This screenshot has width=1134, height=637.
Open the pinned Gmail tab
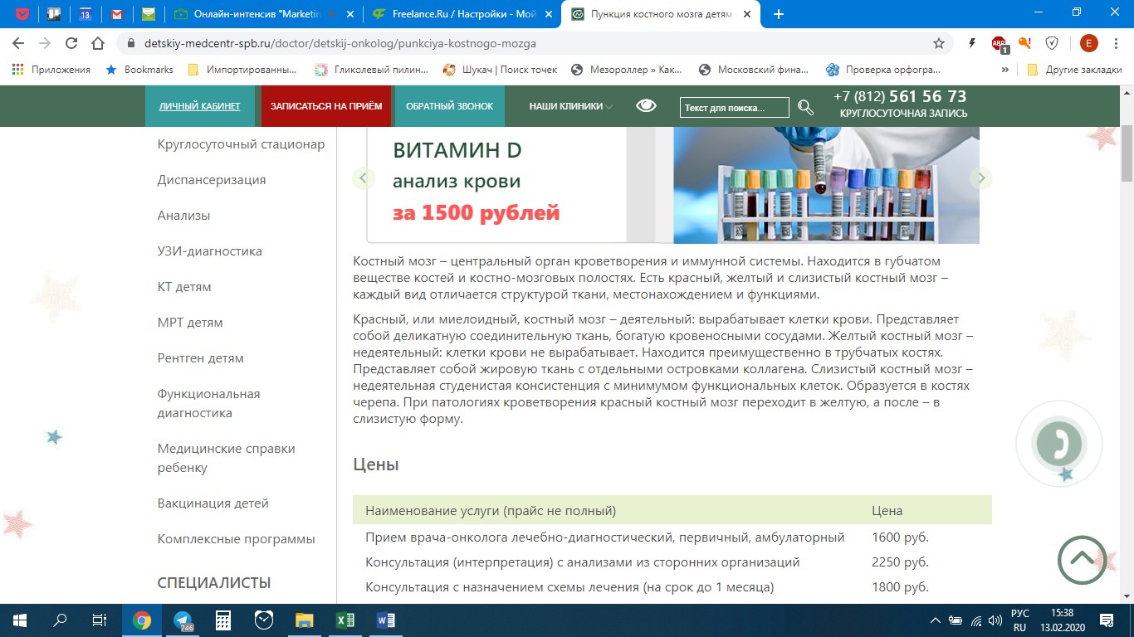(117, 14)
